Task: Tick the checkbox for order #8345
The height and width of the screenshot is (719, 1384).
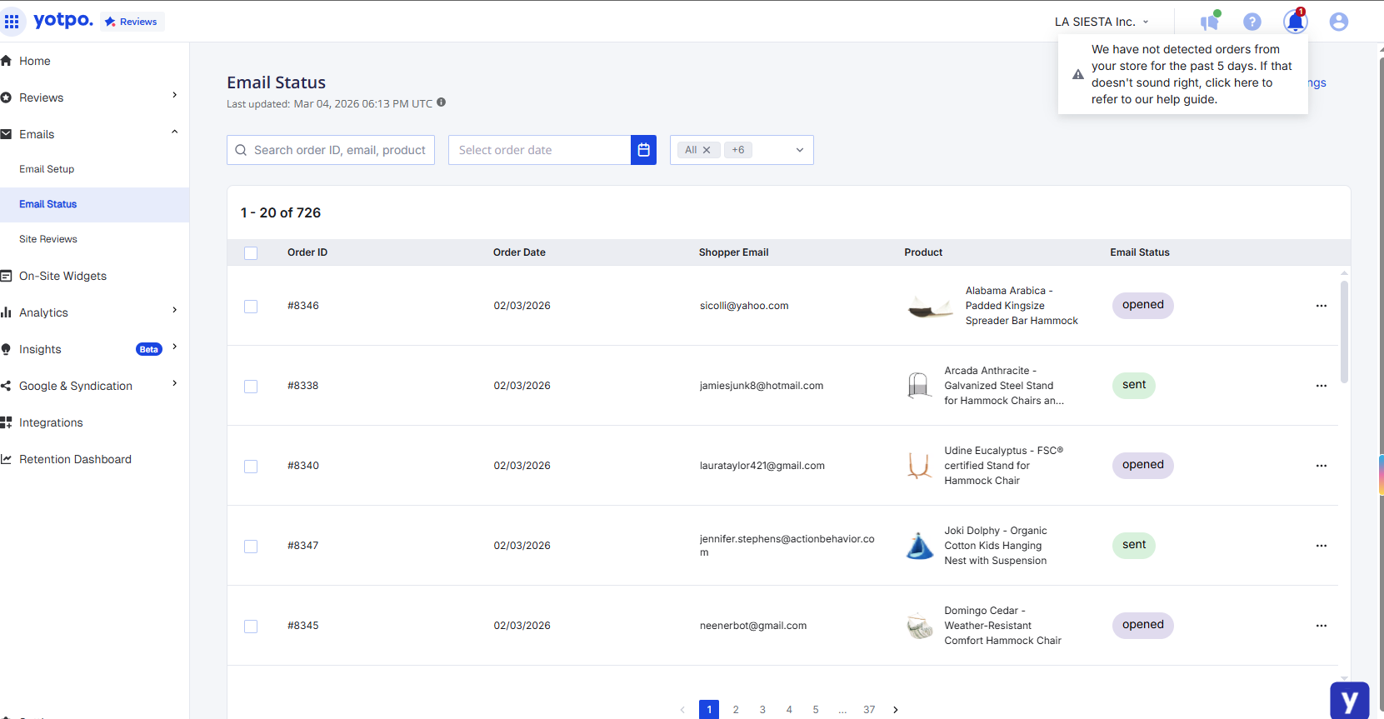Action: tap(251, 627)
